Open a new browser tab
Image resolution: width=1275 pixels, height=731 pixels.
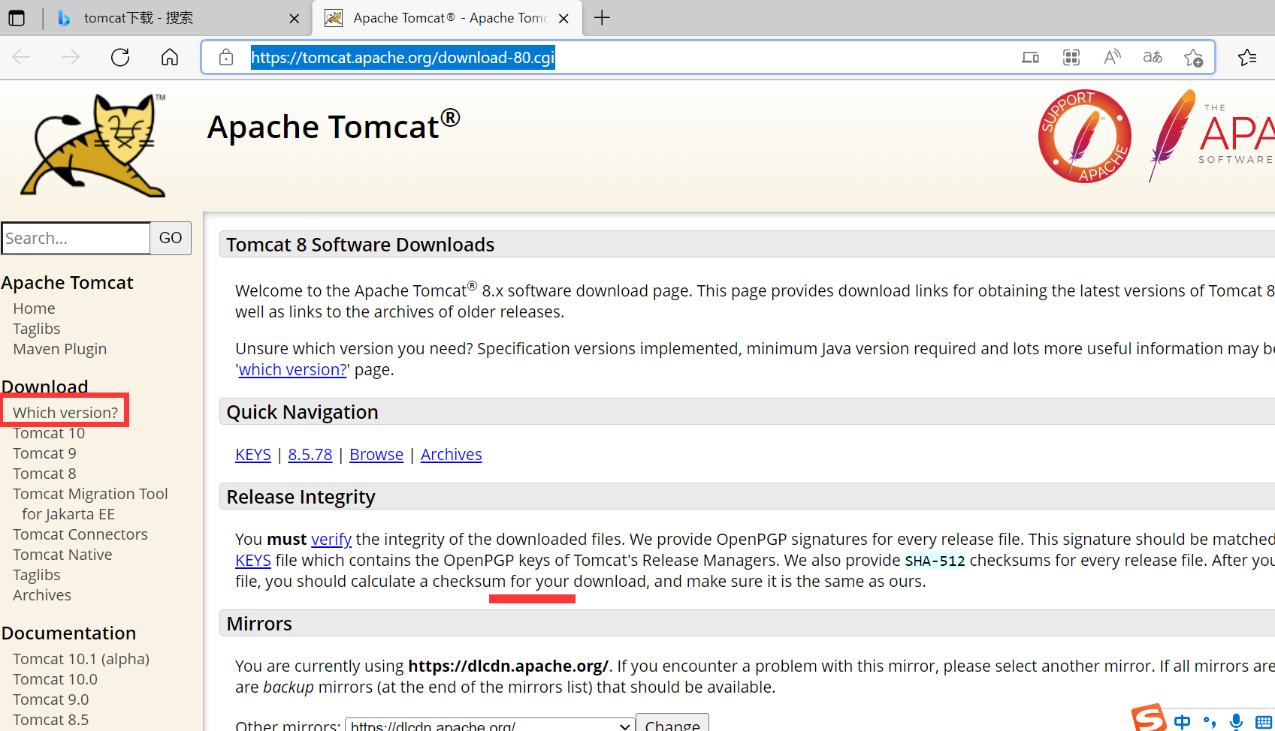[x=602, y=18]
